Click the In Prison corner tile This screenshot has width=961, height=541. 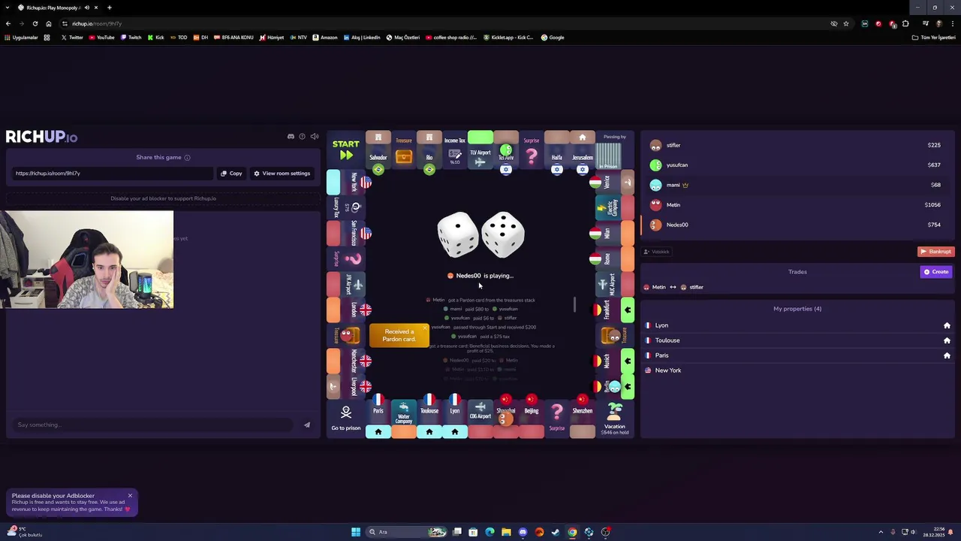pos(614,151)
